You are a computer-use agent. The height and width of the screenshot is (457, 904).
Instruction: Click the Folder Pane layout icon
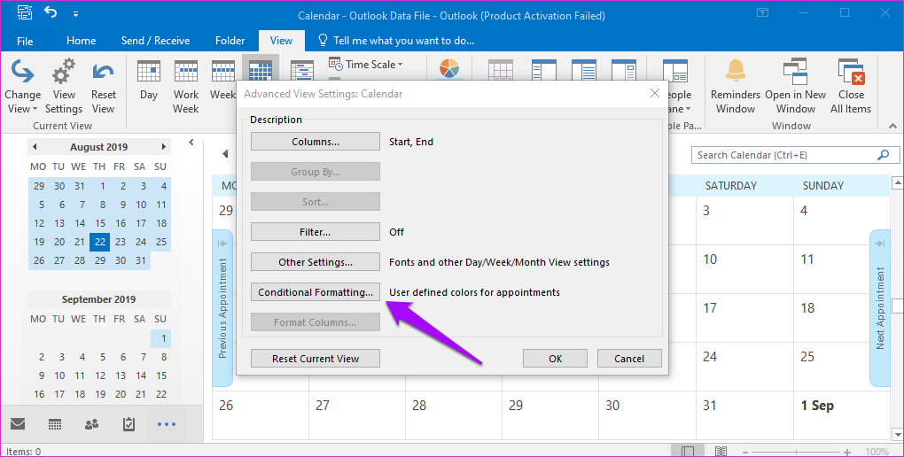(x=543, y=70)
